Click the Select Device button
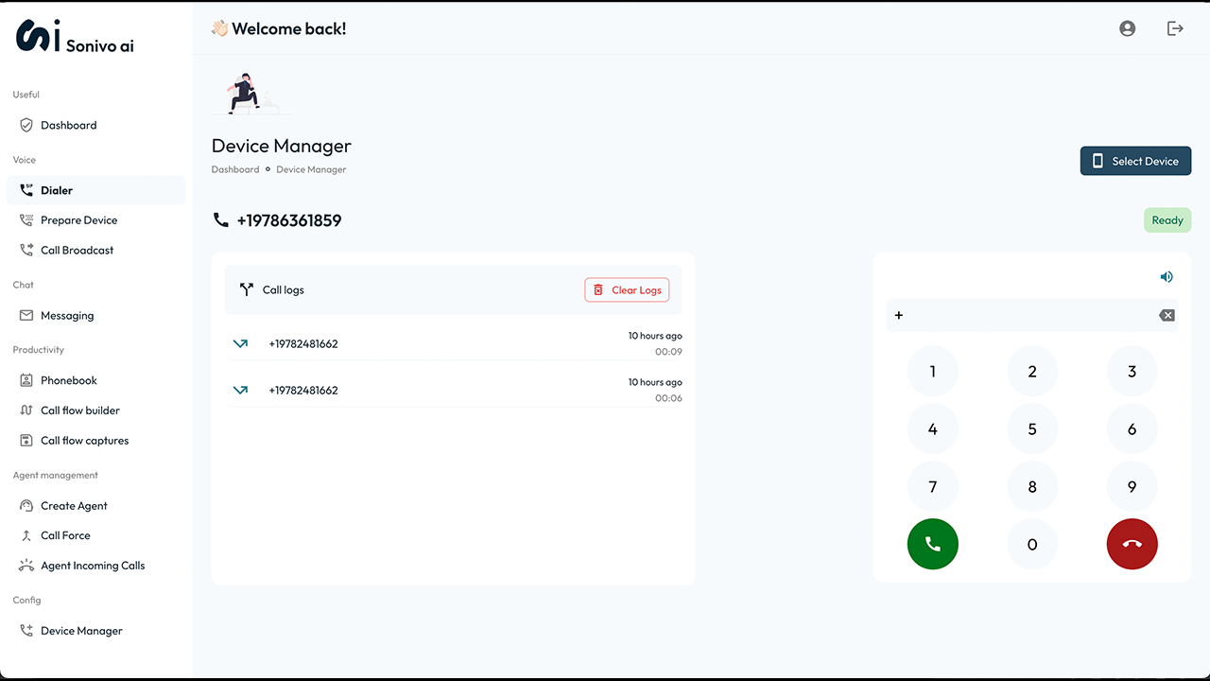 [x=1135, y=161]
